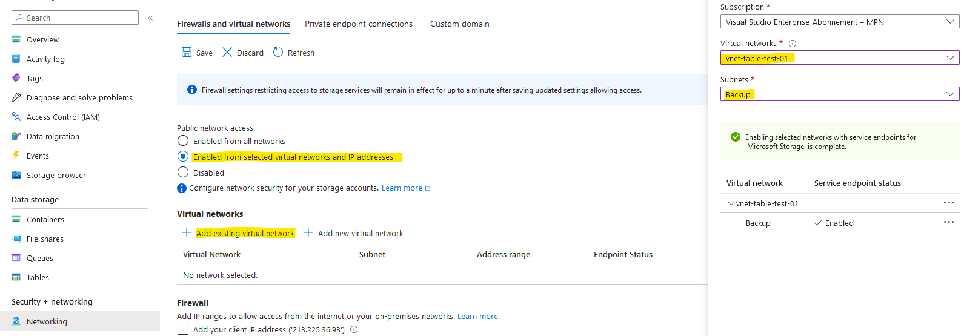Switch to Private endpoint connections tab
Image resolution: width=964 pixels, height=336 pixels.
point(358,24)
